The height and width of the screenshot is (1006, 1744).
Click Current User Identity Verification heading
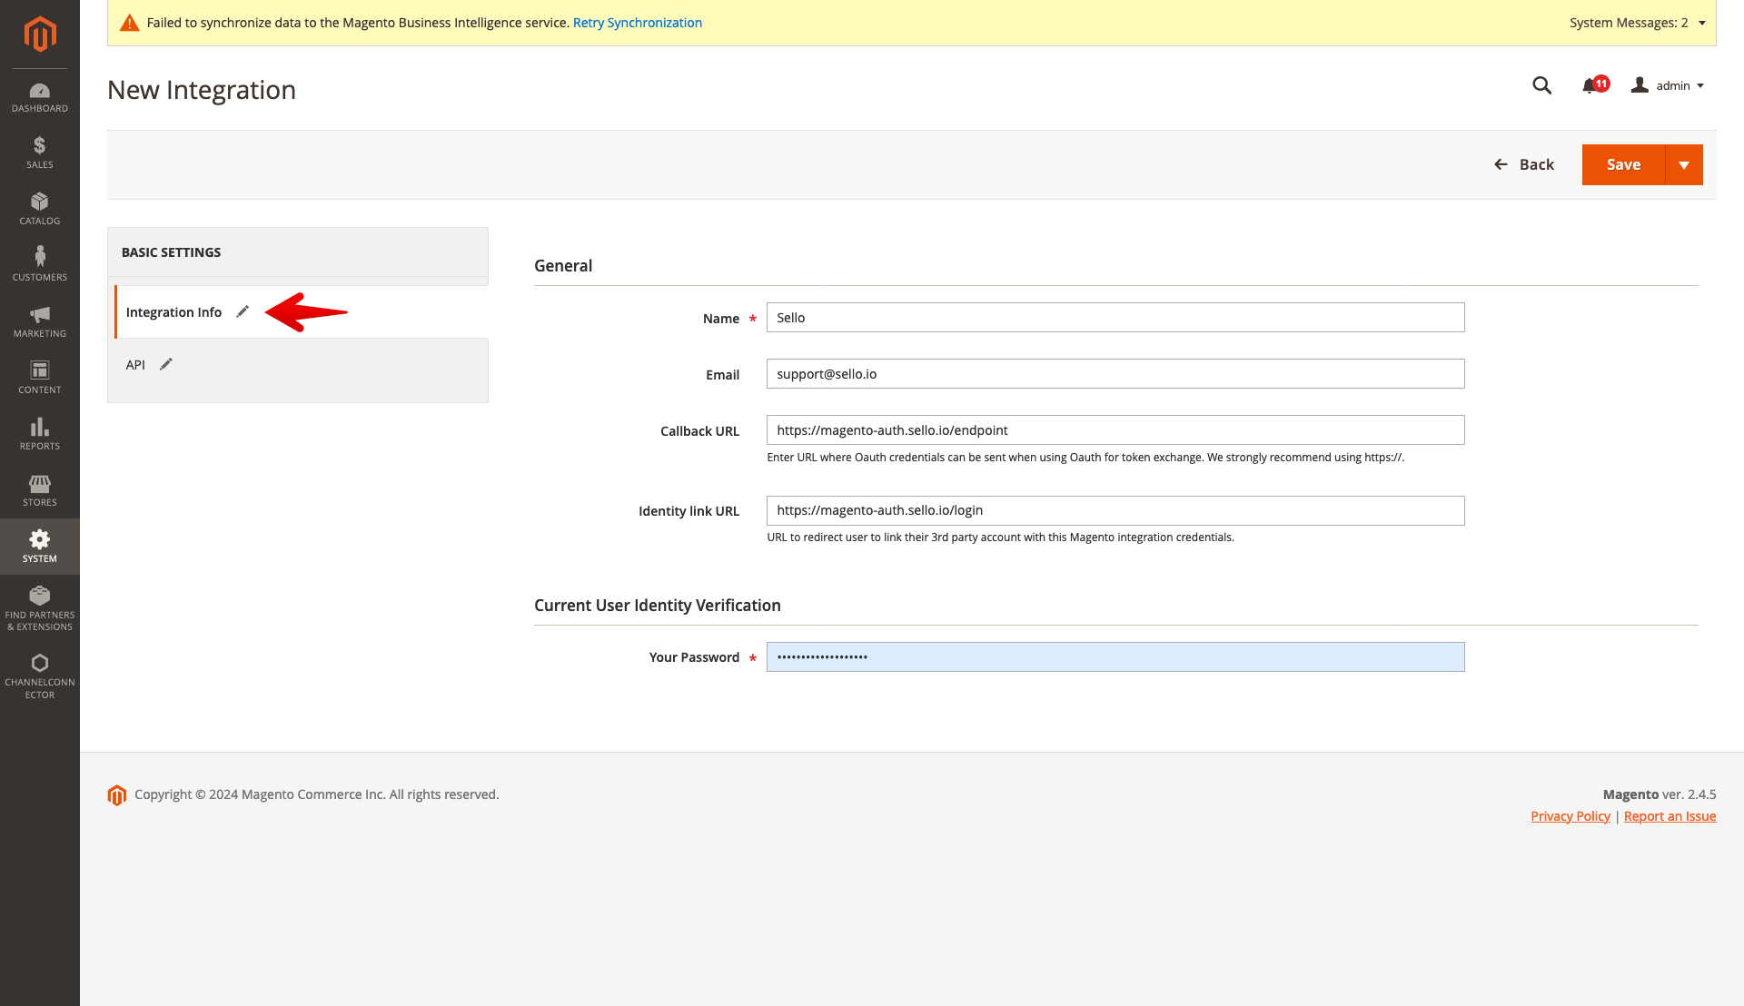click(658, 606)
